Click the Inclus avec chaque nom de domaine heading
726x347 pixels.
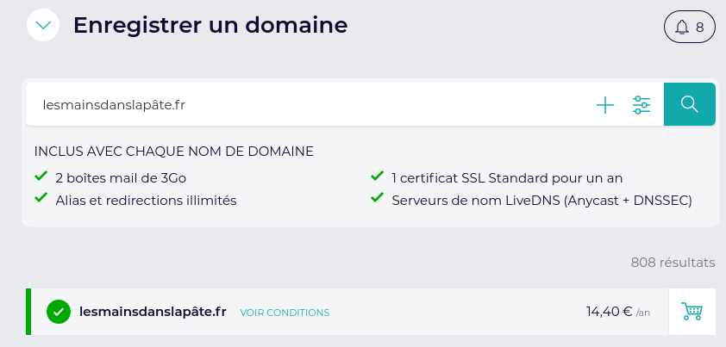click(173, 152)
